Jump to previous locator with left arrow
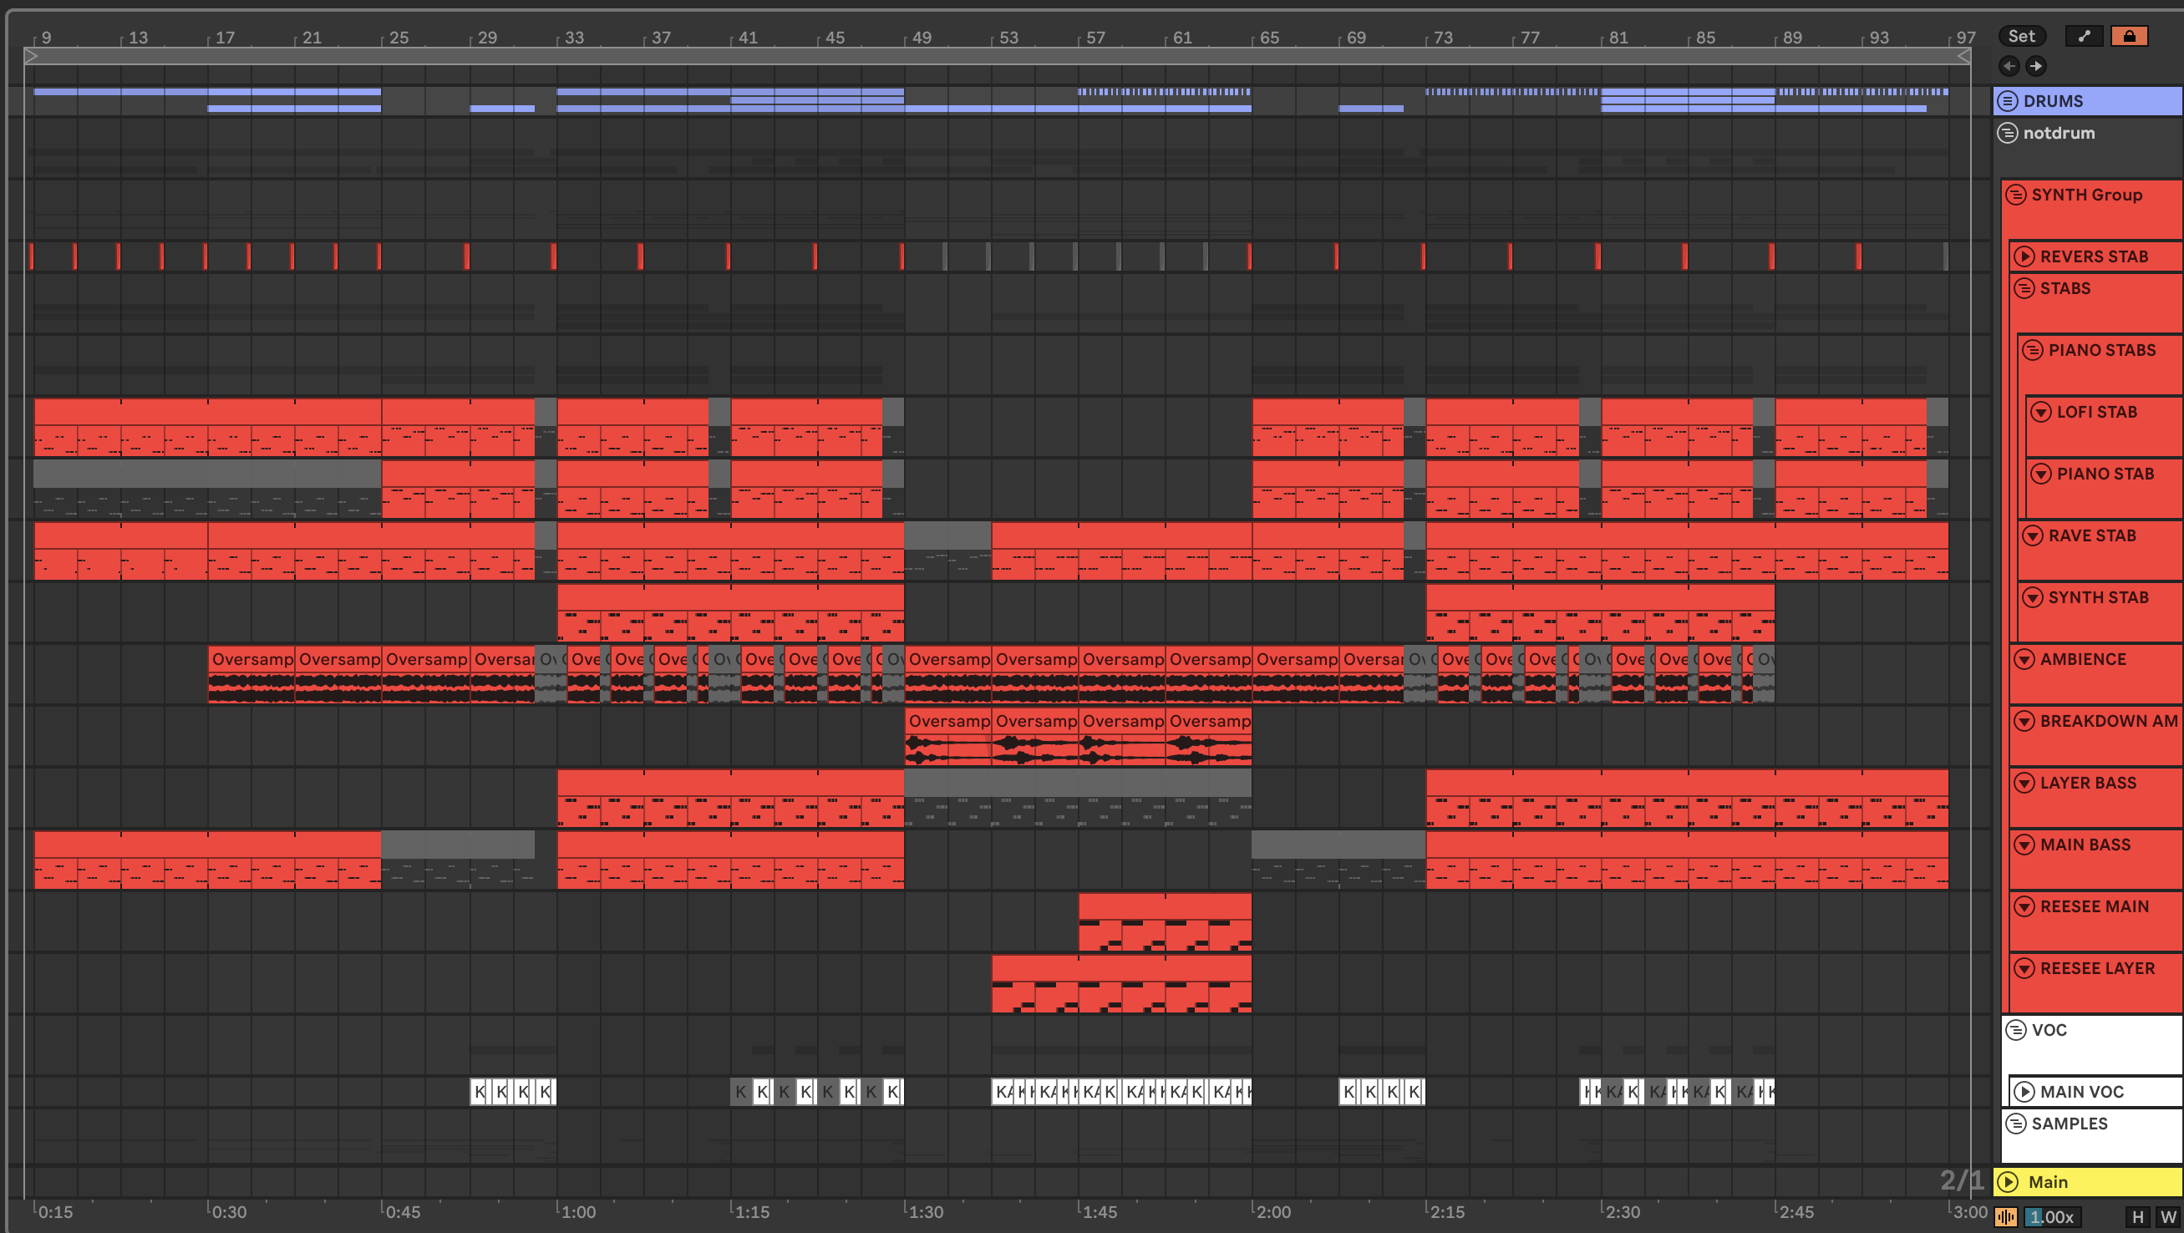Screen dimensions: 2184x1233 pyautogui.click(x=2009, y=65)
